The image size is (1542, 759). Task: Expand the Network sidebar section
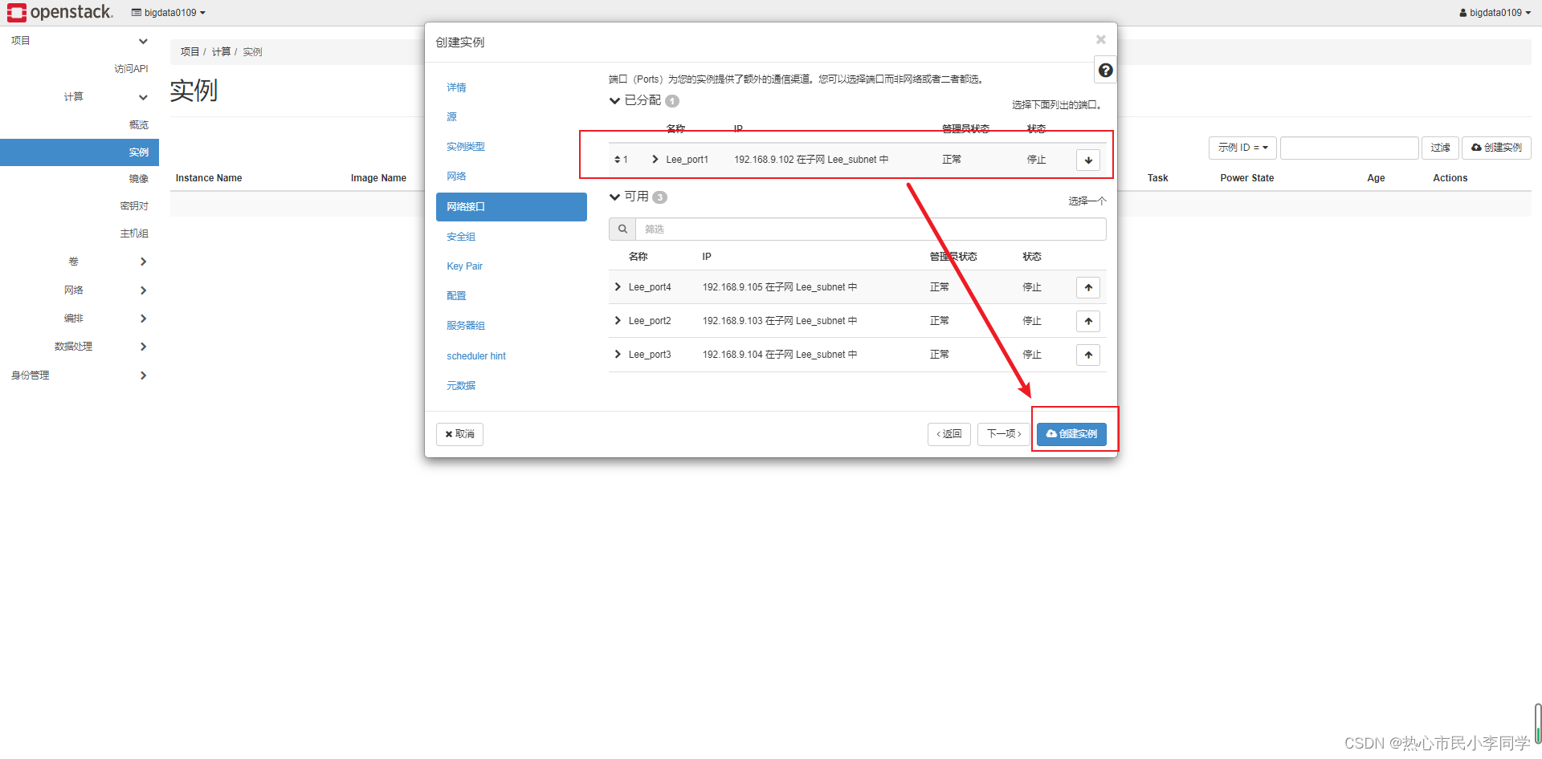point(143,290)
